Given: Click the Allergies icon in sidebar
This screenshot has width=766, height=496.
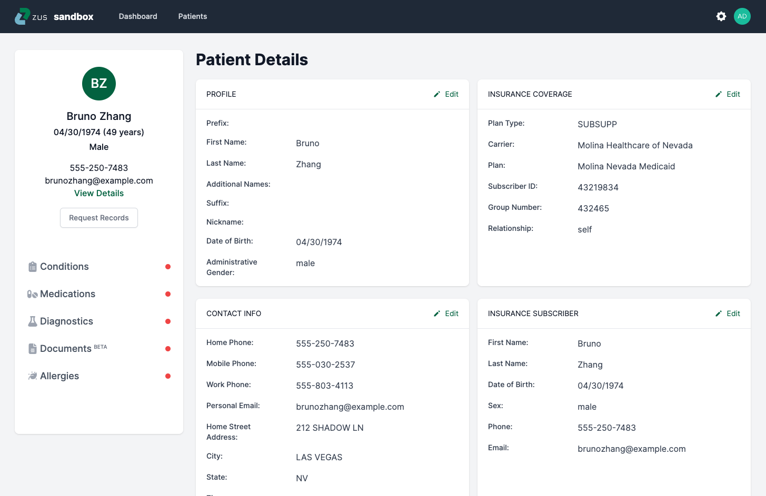Looking at the screenshot, I should pyautogui.click(x=33, y=376).
